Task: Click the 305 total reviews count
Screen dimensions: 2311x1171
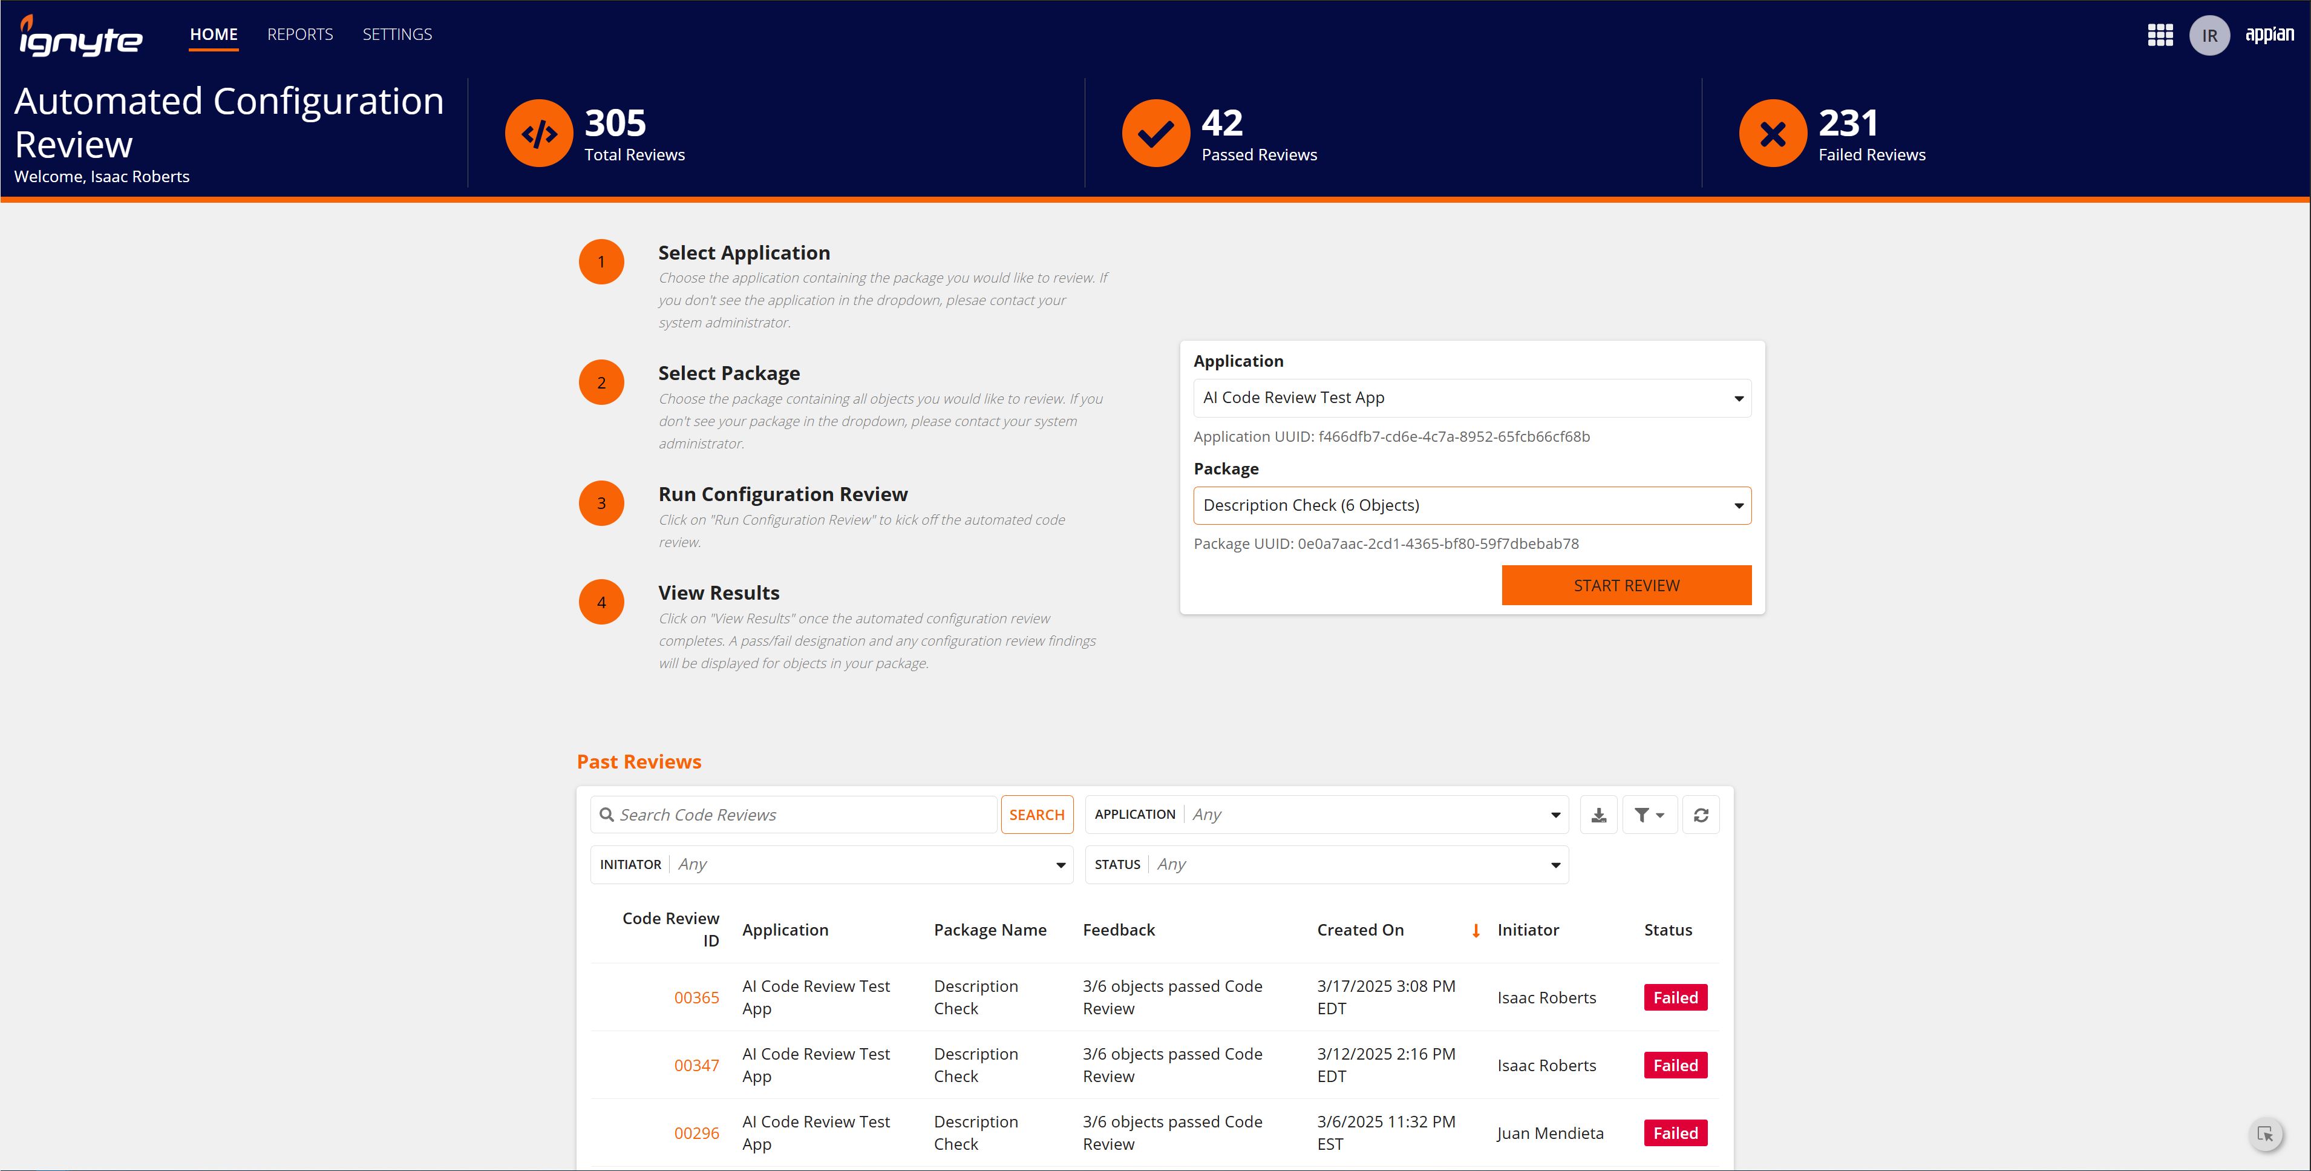Action: click(615, 123)
